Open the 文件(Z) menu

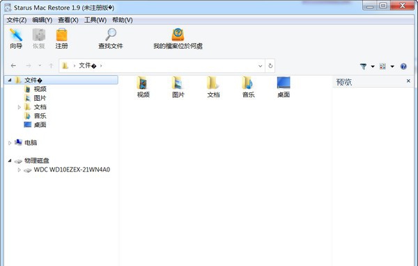point(17,20)
